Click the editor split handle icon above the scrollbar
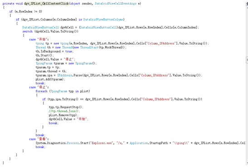Viewport: 248px width, 167px height. tap(247, 4)
